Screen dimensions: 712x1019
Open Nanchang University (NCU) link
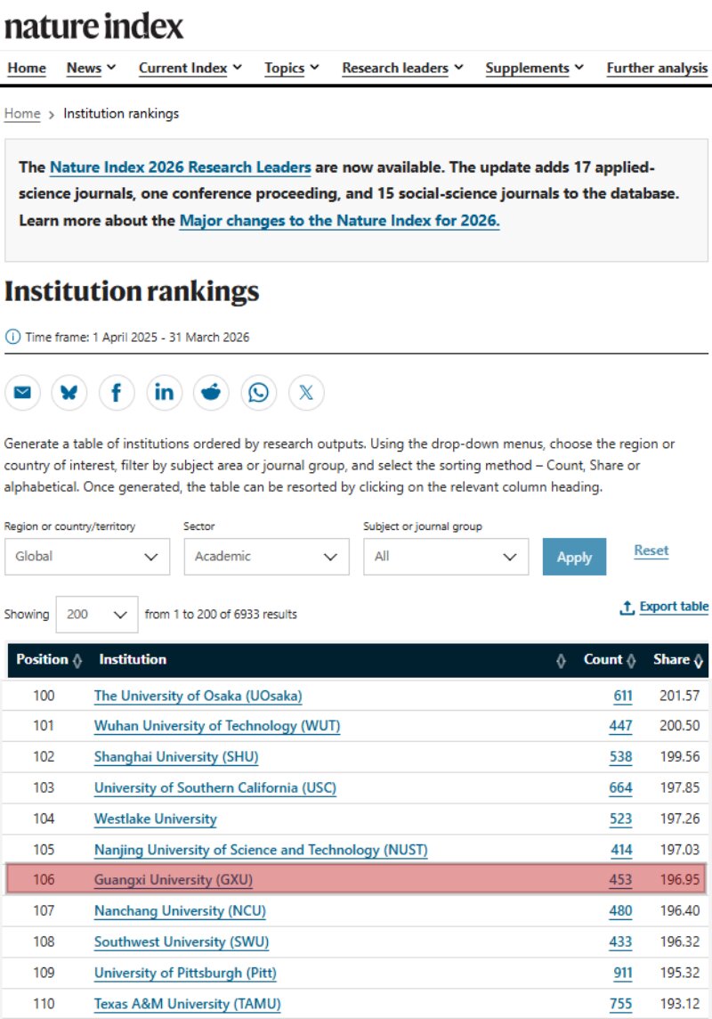(x=180, y=911)
